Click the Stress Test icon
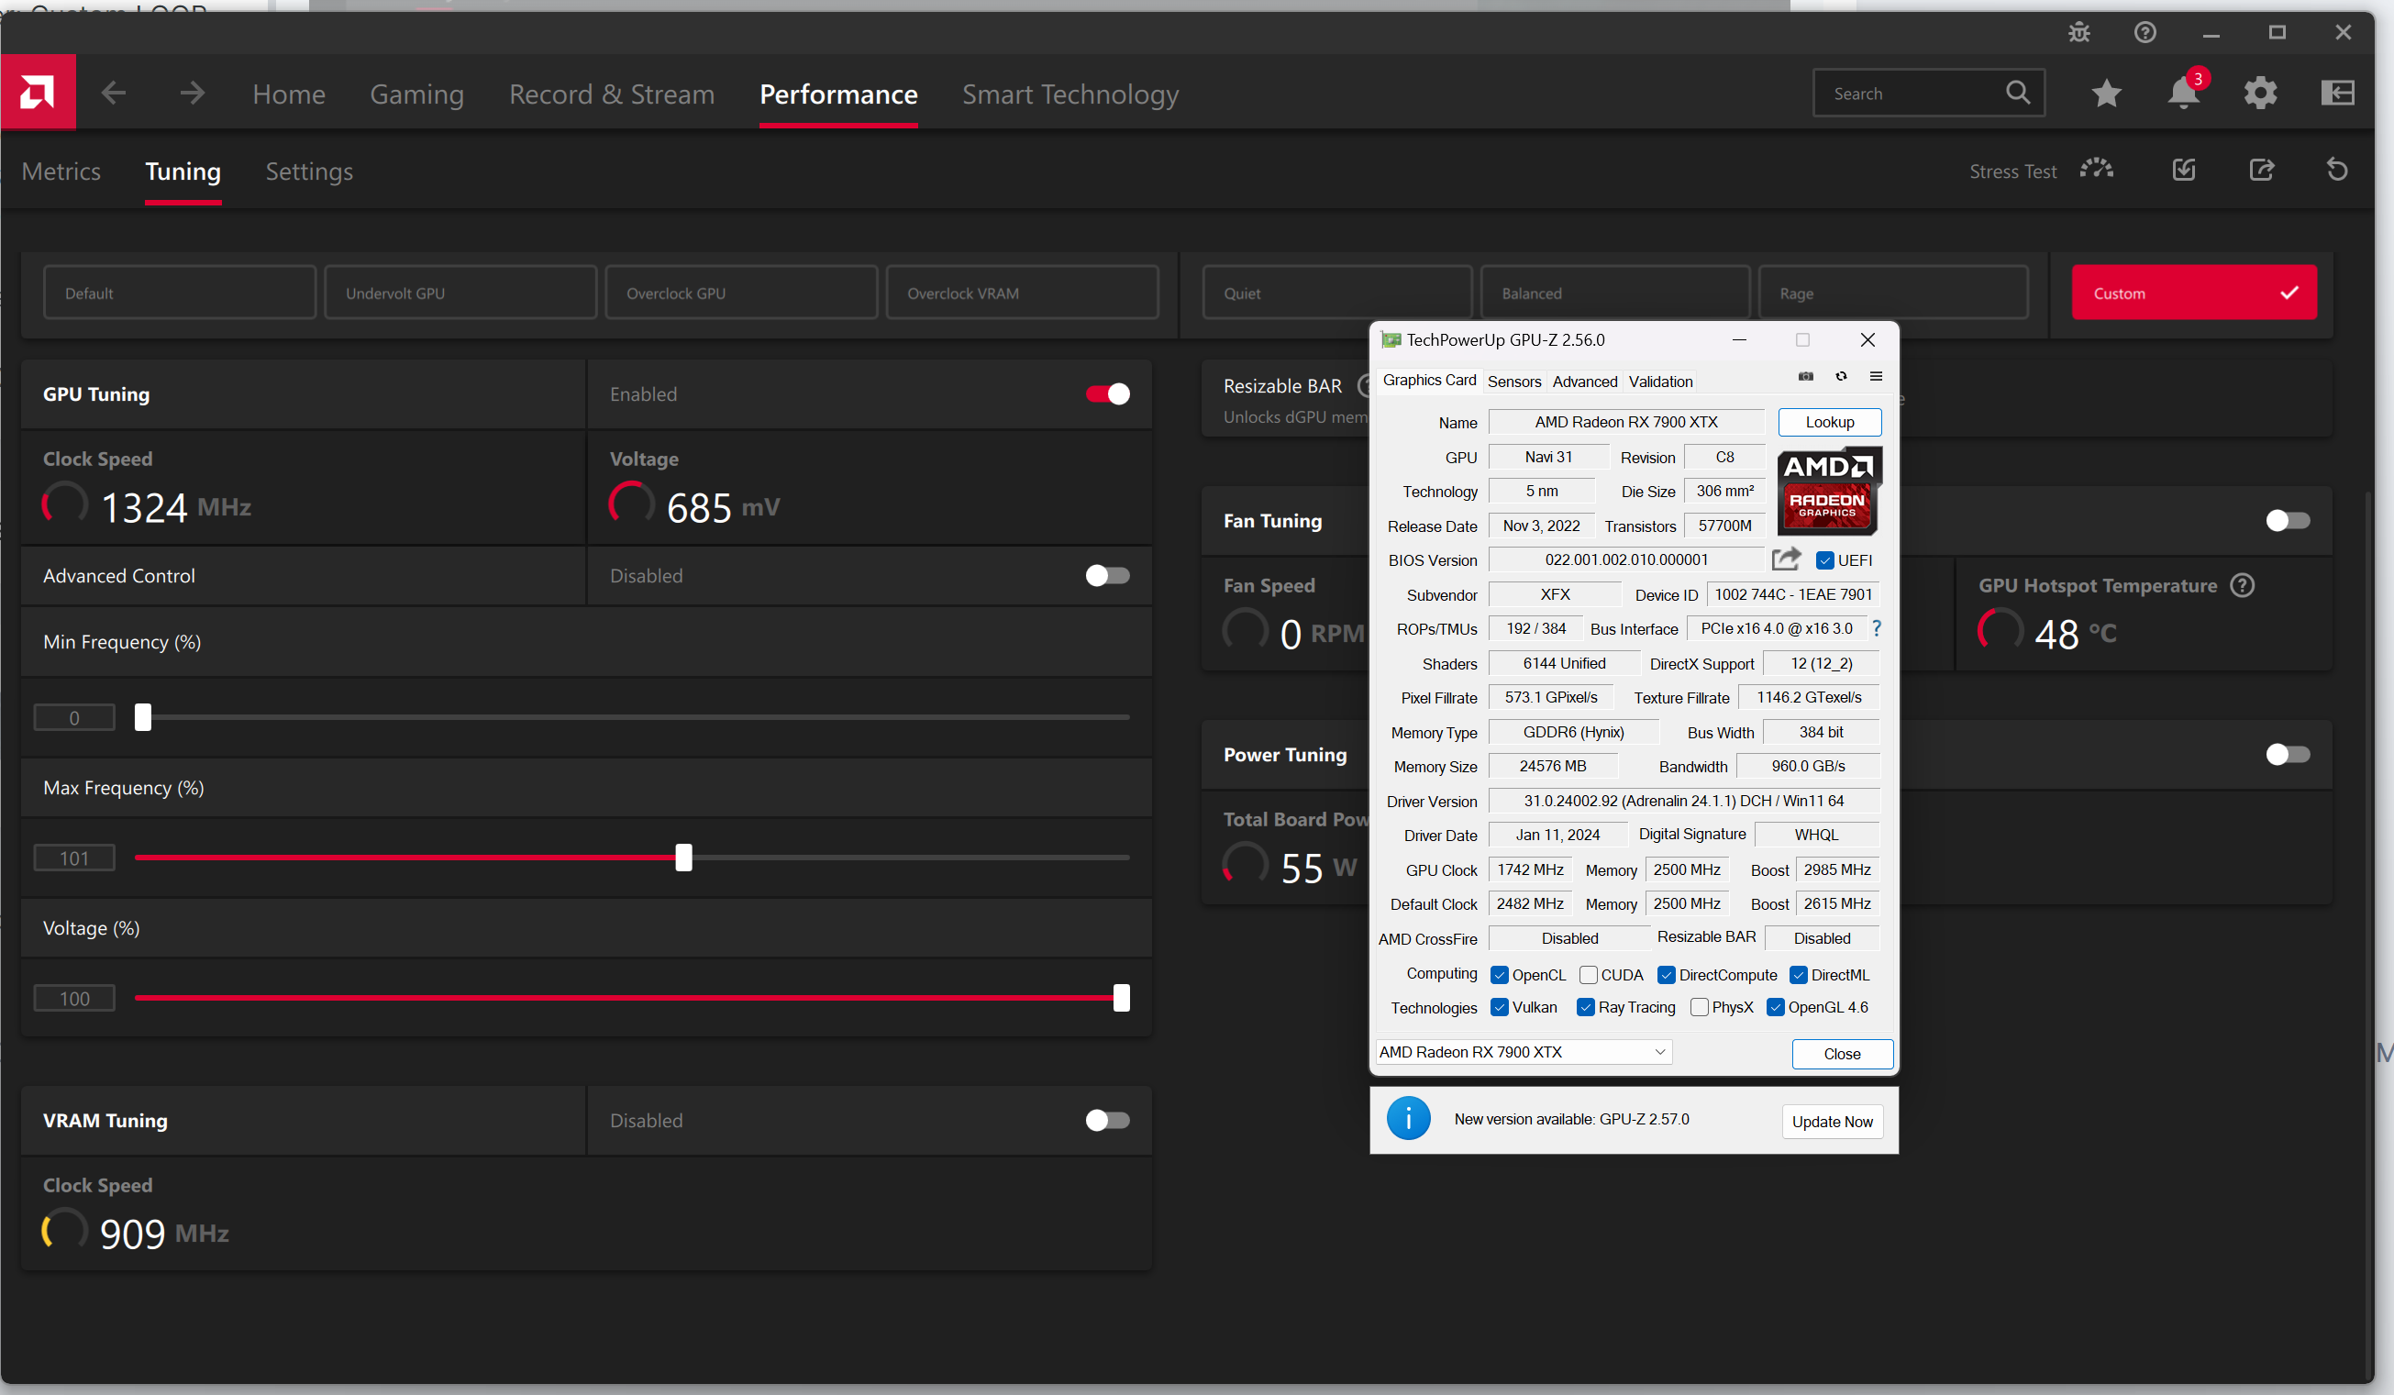The image size is (2394, 1395). [x=2097, y=170]
